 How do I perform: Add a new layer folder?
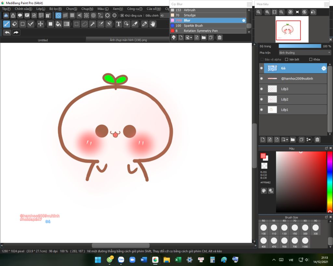point(293,140)
